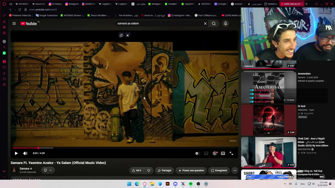Screen dimensions: 335x188
Task: Switch to the (3)TikTok tab
Action: [x=204, y=4]
